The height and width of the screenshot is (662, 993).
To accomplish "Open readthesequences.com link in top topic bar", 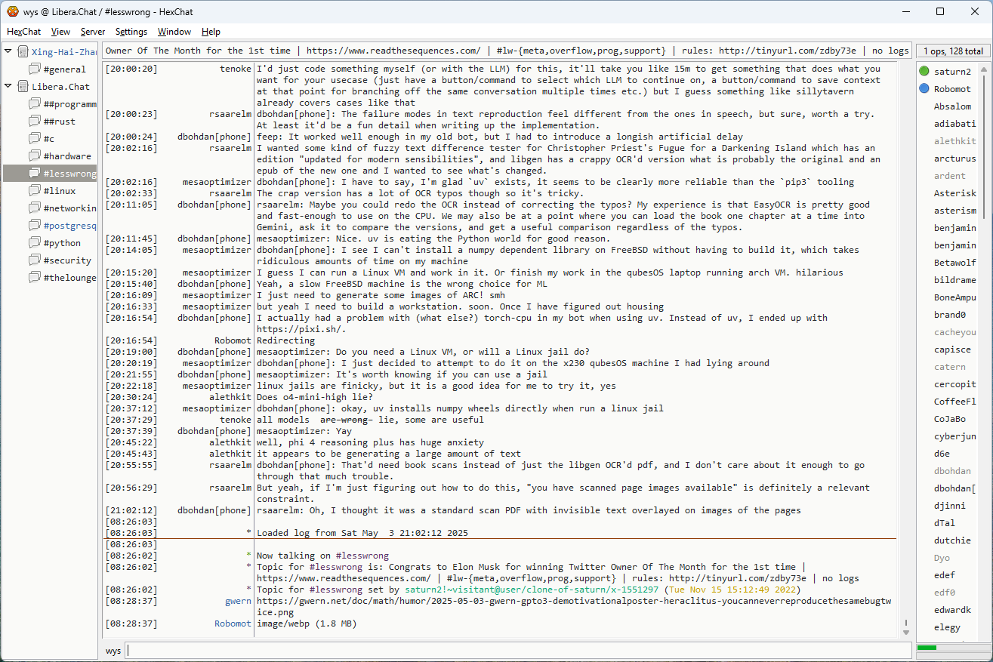I will coord(393,51).
